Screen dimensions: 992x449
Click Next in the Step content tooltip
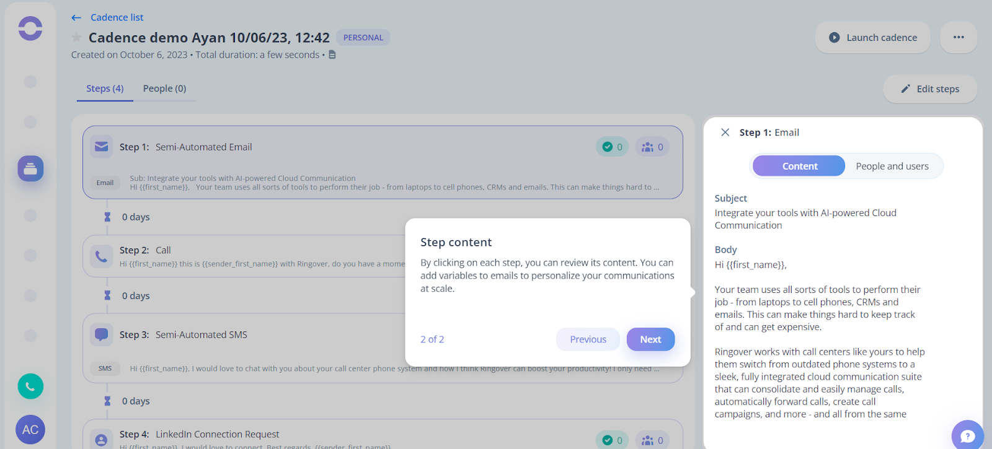650,339
